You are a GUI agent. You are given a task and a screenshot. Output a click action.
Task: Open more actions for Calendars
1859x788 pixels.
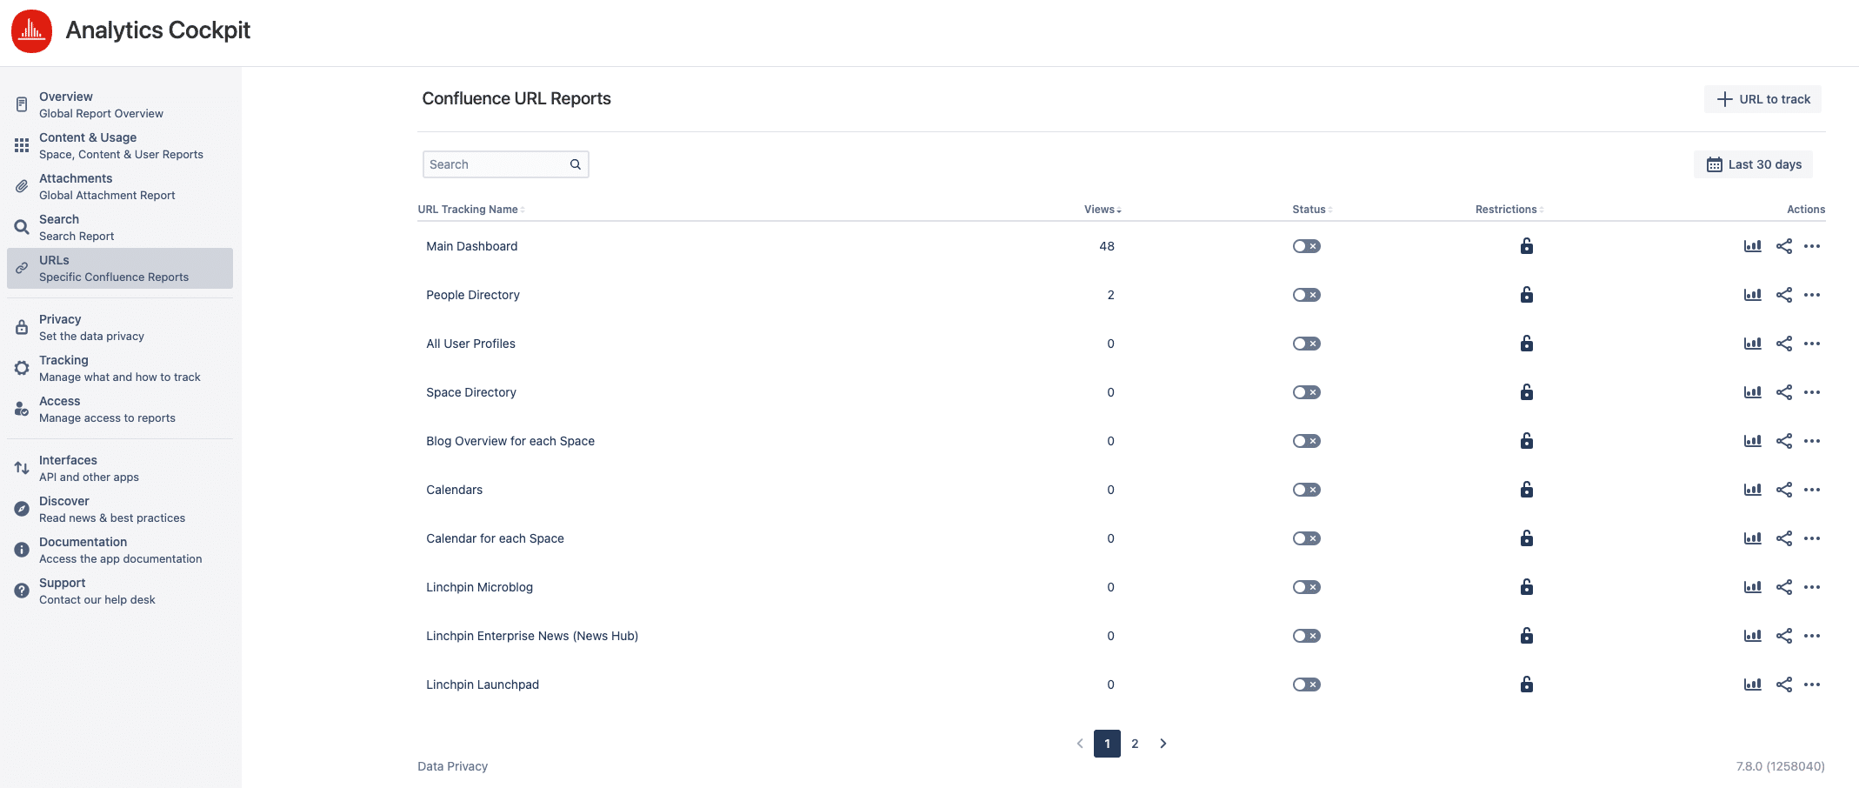pyautogui.click(x=1812, y=490)
